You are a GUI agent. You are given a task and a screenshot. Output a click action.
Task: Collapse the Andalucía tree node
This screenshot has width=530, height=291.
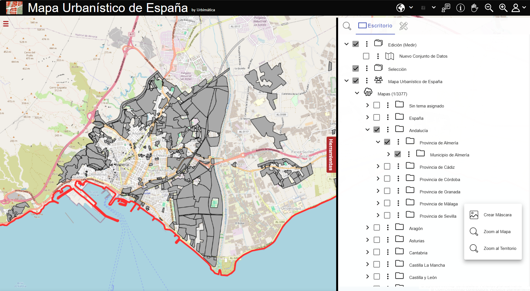(x=367, y=130)
